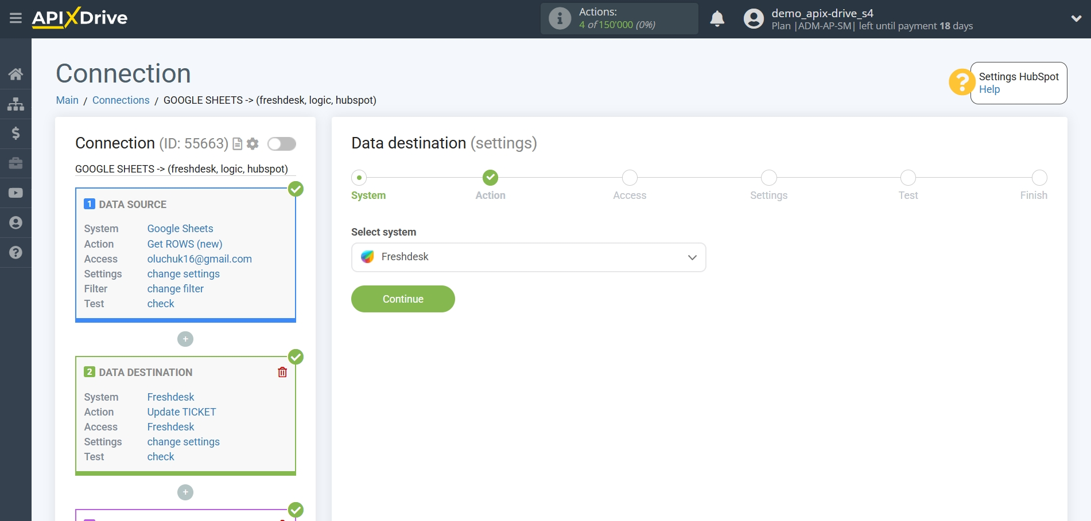Click change settings in Data Source

184,274
